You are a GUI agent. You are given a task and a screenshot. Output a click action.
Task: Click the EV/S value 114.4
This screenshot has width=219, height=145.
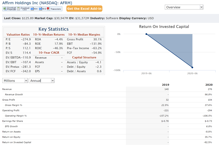[27, 53]
